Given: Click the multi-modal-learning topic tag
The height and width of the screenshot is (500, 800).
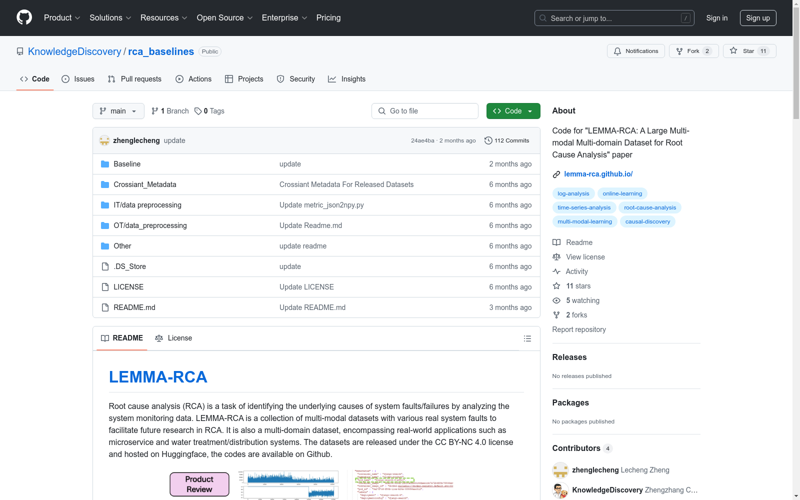Looking at the screenshot, I should click(585, 221).
